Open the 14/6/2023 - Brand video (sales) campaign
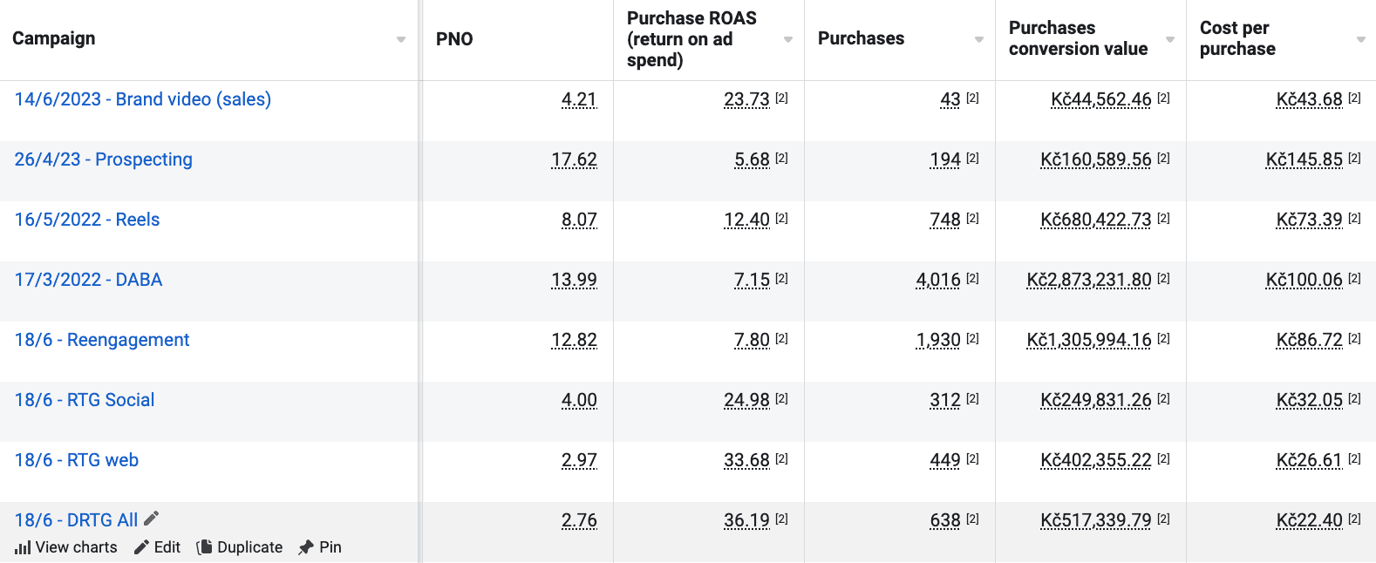Image resolution: width=1376 pixels, height=563 pixels. (x=143, y=99)
